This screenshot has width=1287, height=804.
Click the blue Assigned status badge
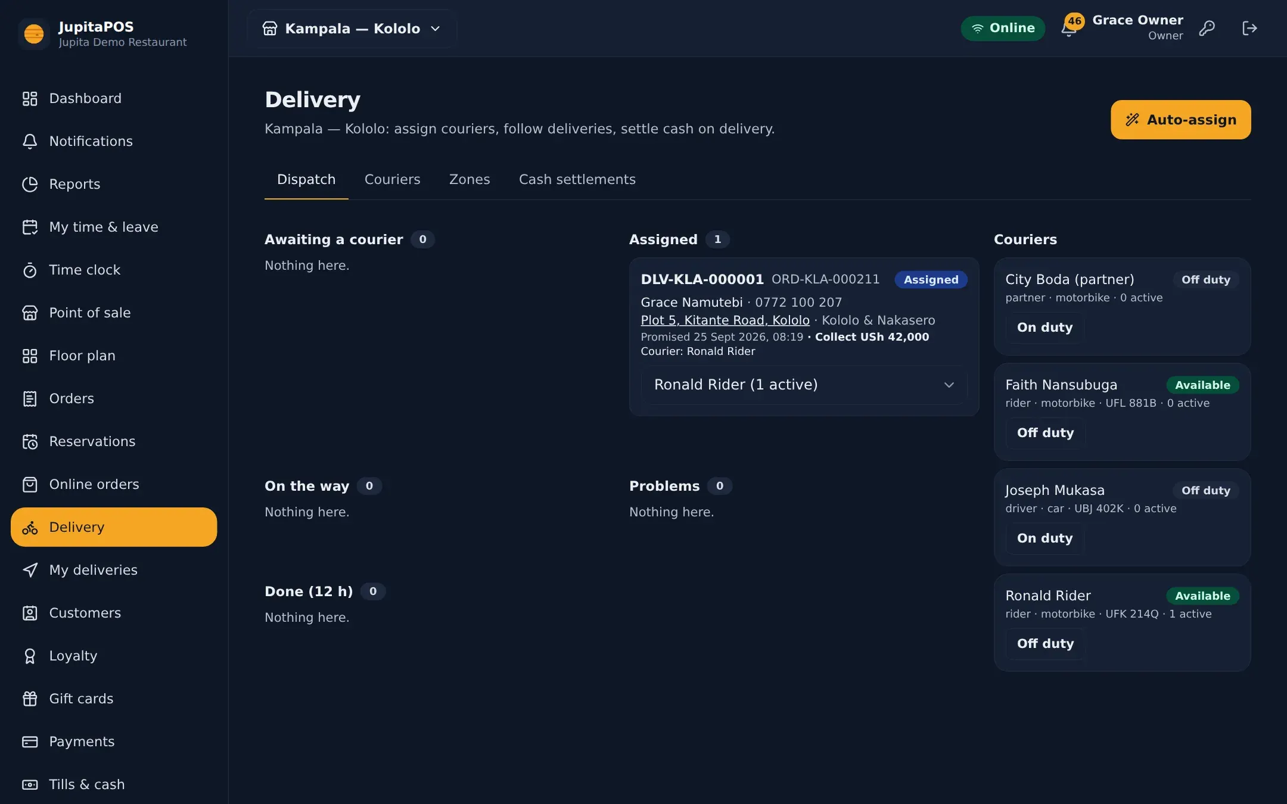tap(931, 280)
